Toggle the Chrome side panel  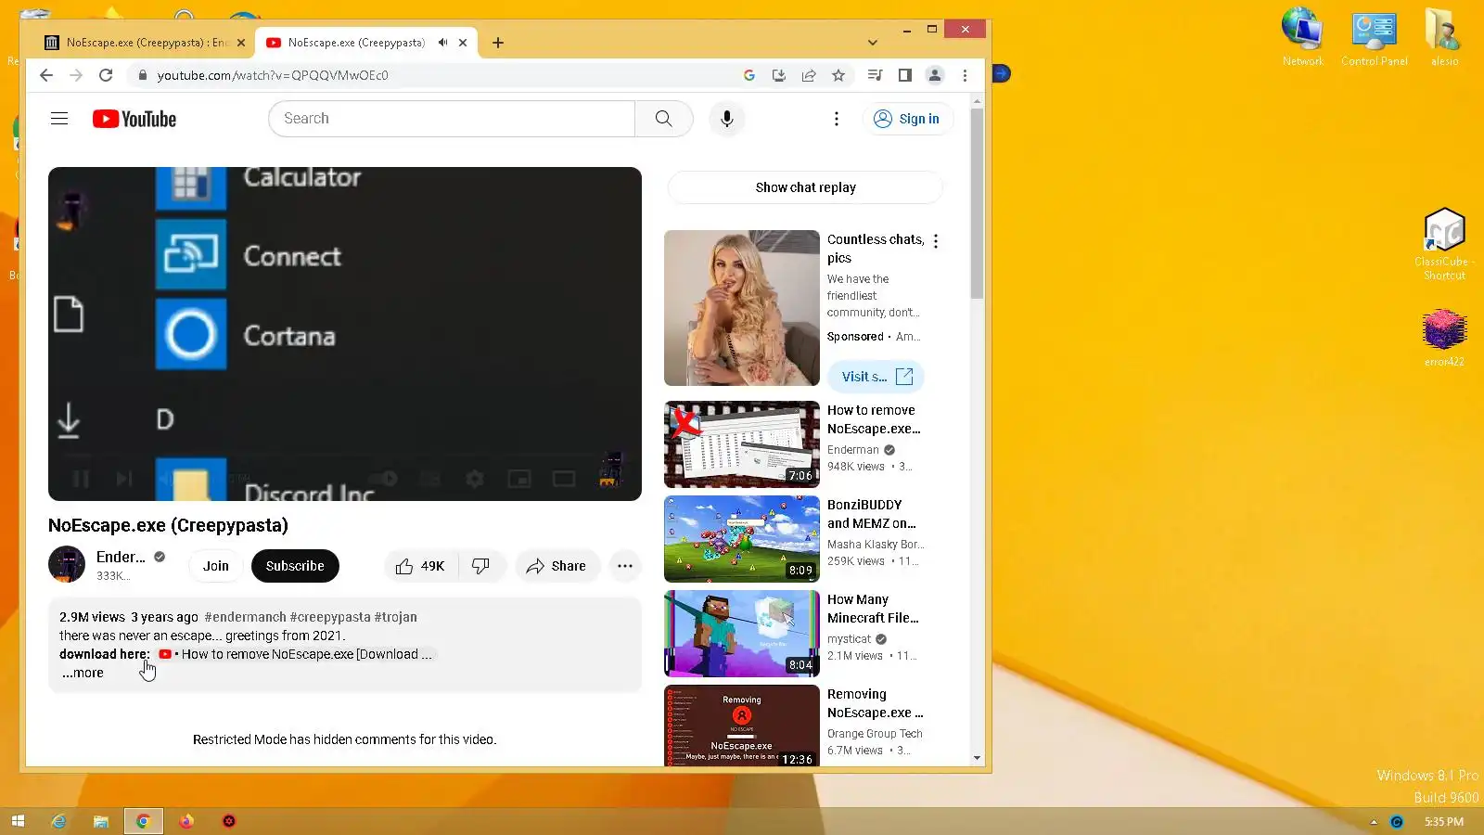pos(905,75)
